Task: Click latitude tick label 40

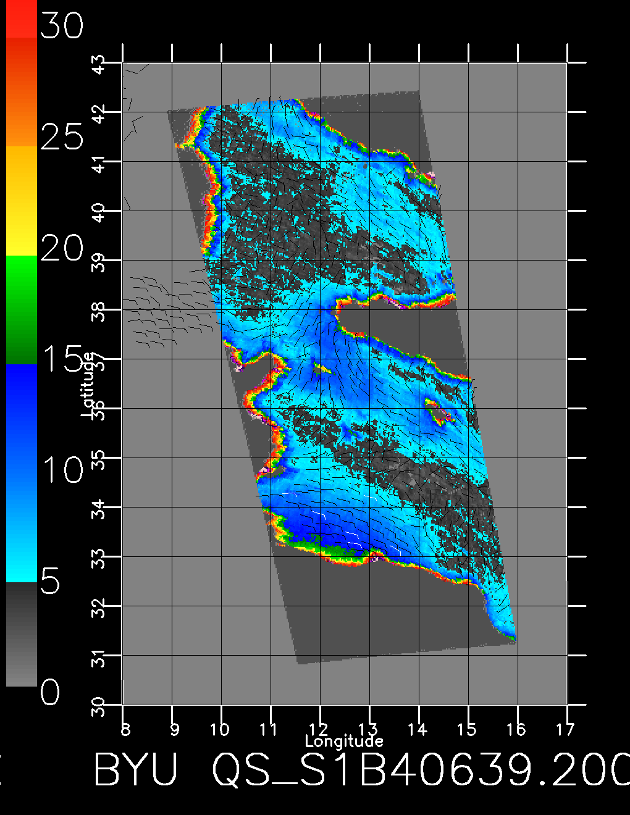Action: point(99,213)
